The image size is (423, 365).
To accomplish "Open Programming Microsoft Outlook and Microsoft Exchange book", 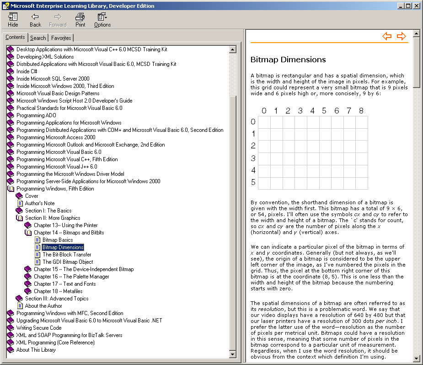I will pyautogui.click(x=91, y=145).
